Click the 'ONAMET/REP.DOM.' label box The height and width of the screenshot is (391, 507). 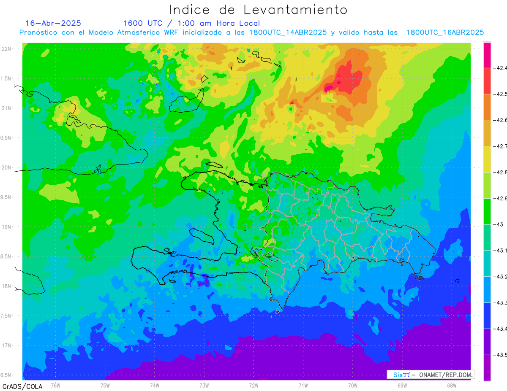pyautogui.click(x=431, y=375)
